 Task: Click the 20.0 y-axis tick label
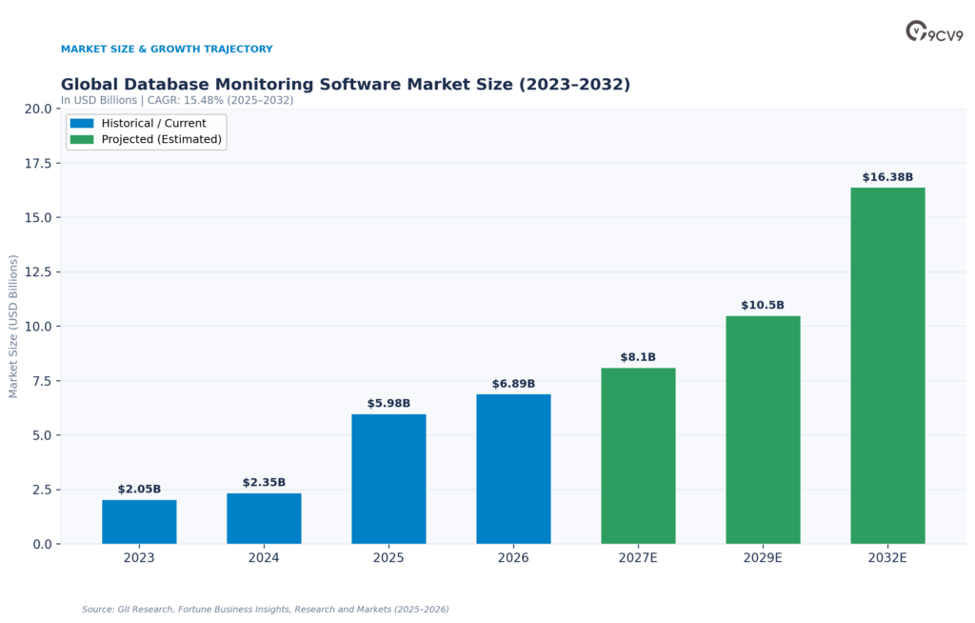(38, 109)
